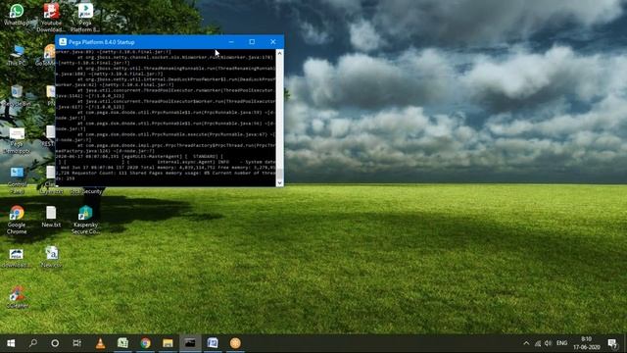Select the Pega Platform 8 desktop shortcut
Screen dimensions: 627x353
coord(85,17)
